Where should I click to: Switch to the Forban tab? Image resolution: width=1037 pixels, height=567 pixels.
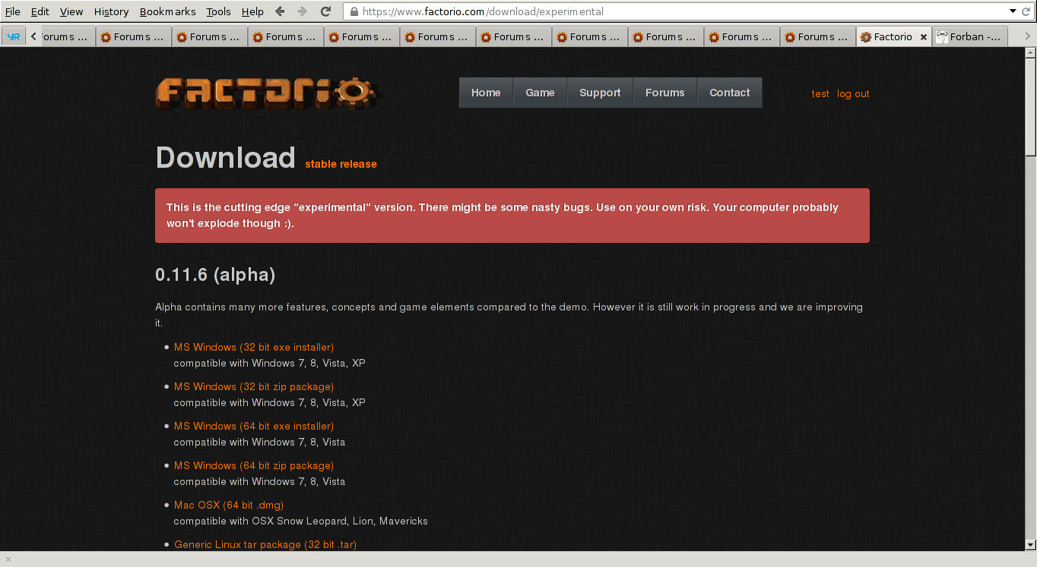click(x=969, y=36)
